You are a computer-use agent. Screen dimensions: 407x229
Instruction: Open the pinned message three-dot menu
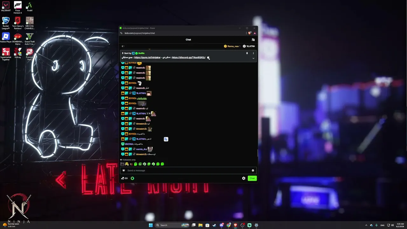(x=253, y=53)
